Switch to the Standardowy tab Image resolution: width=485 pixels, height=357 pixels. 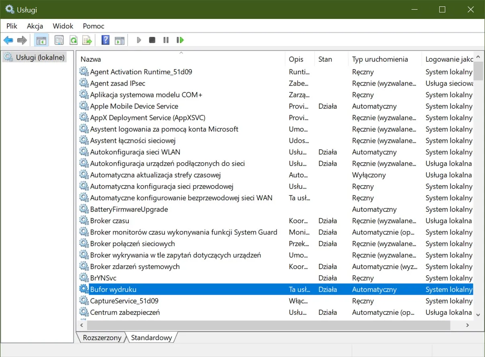point(152,338)
